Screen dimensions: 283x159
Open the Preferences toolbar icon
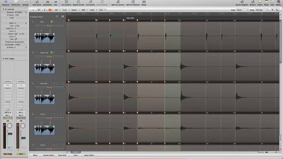click(16, 2)
